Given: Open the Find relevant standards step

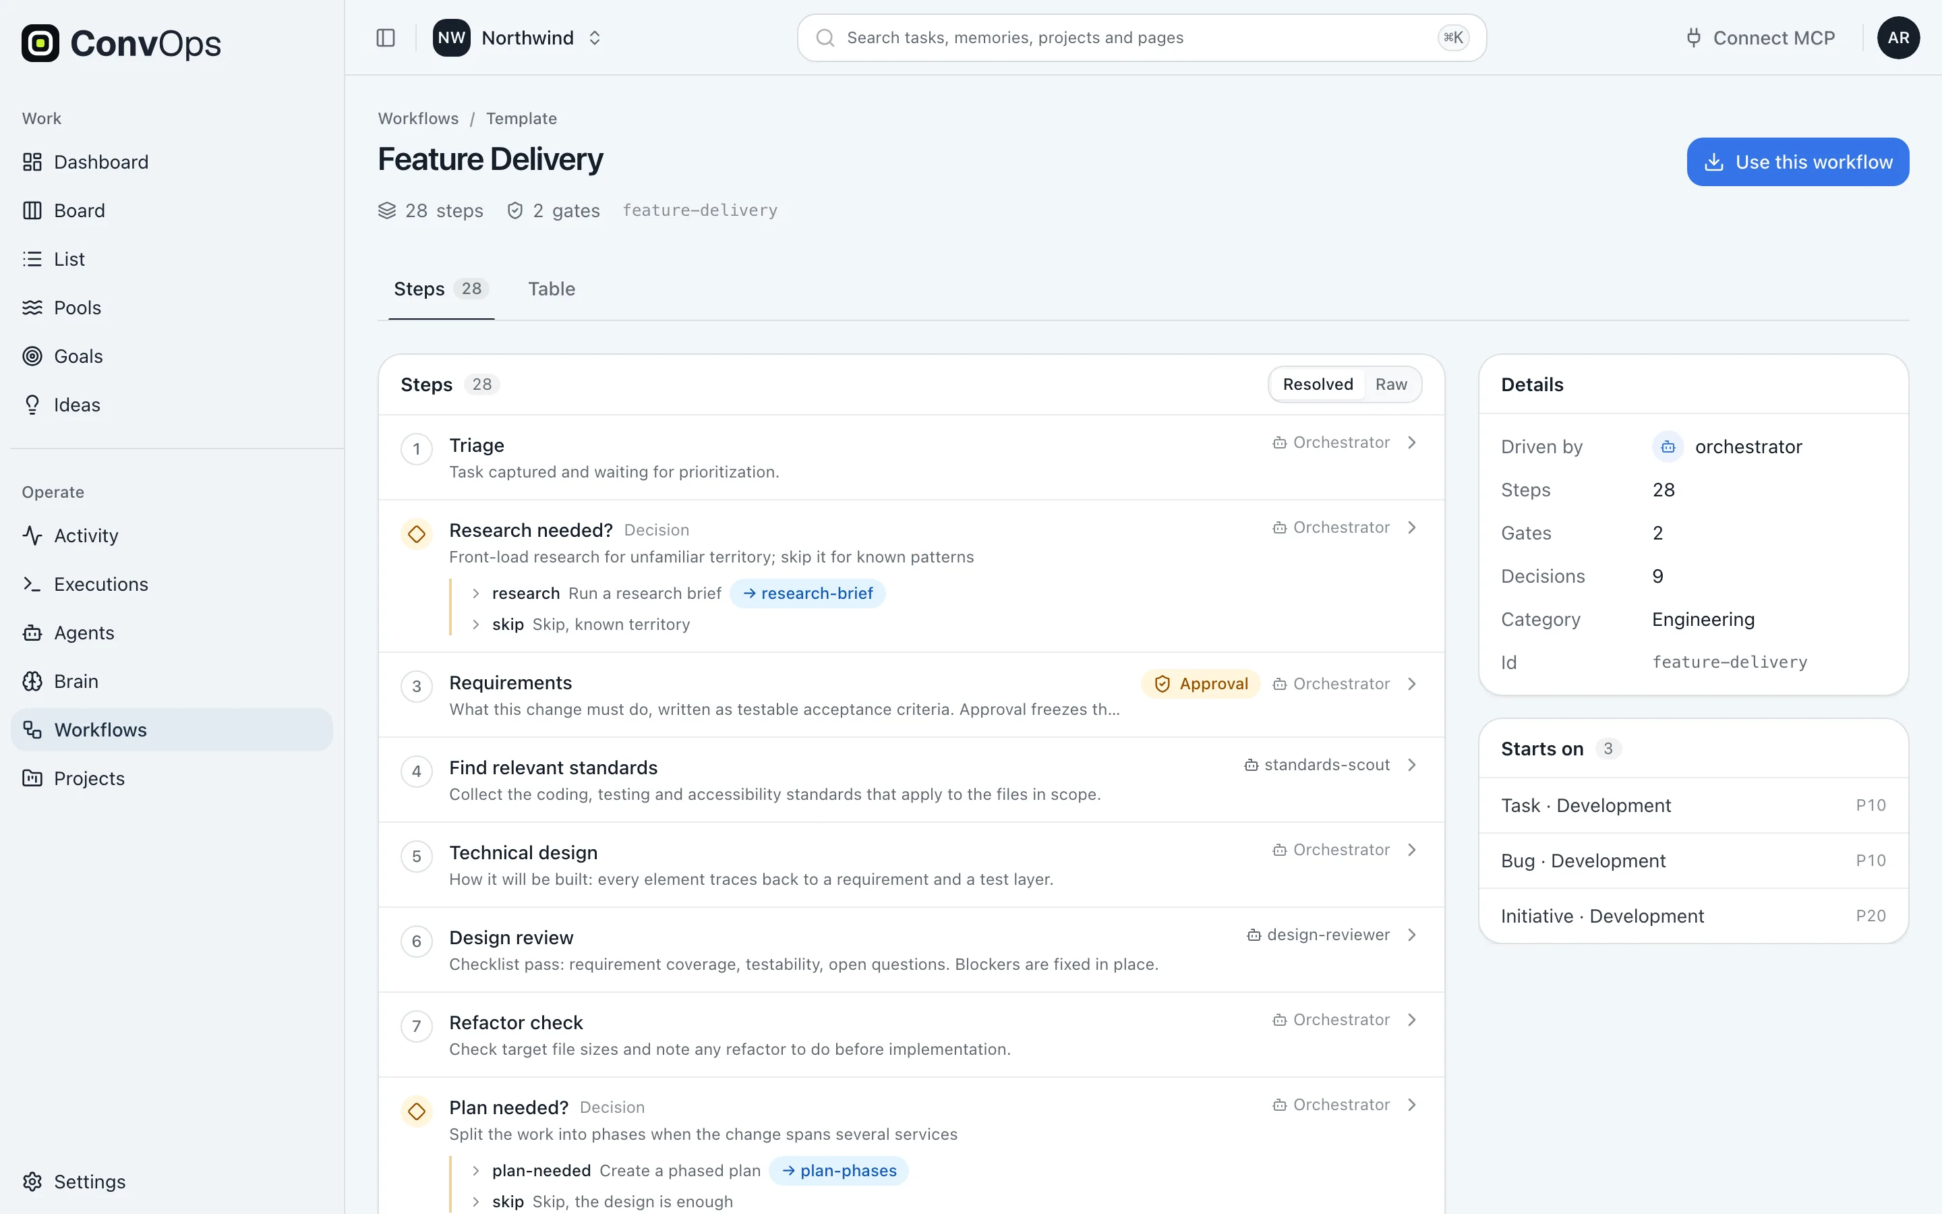Looking at the screenshot, I should (x=911, y=780).
